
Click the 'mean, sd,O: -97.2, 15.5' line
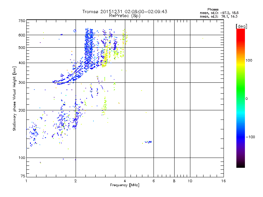219,13
